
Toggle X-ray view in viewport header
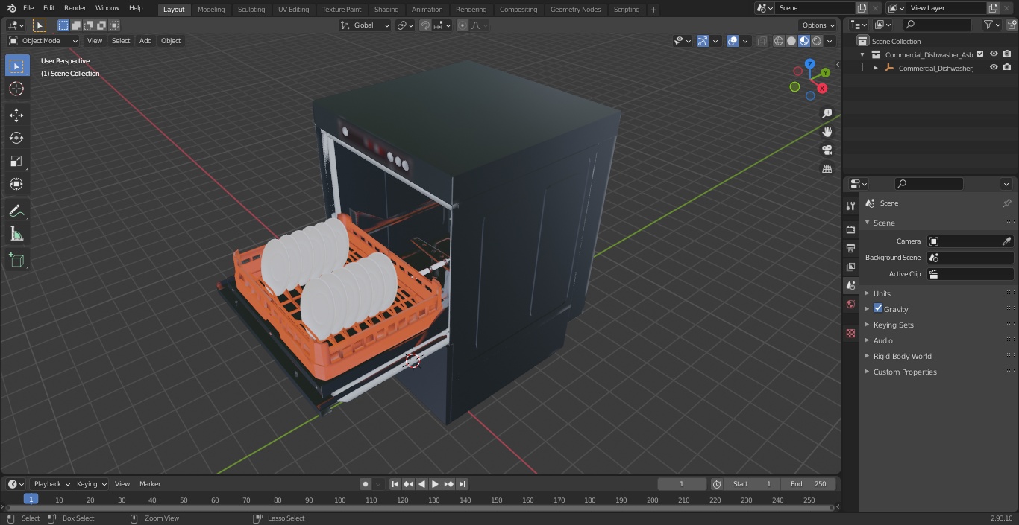(762, 41)
